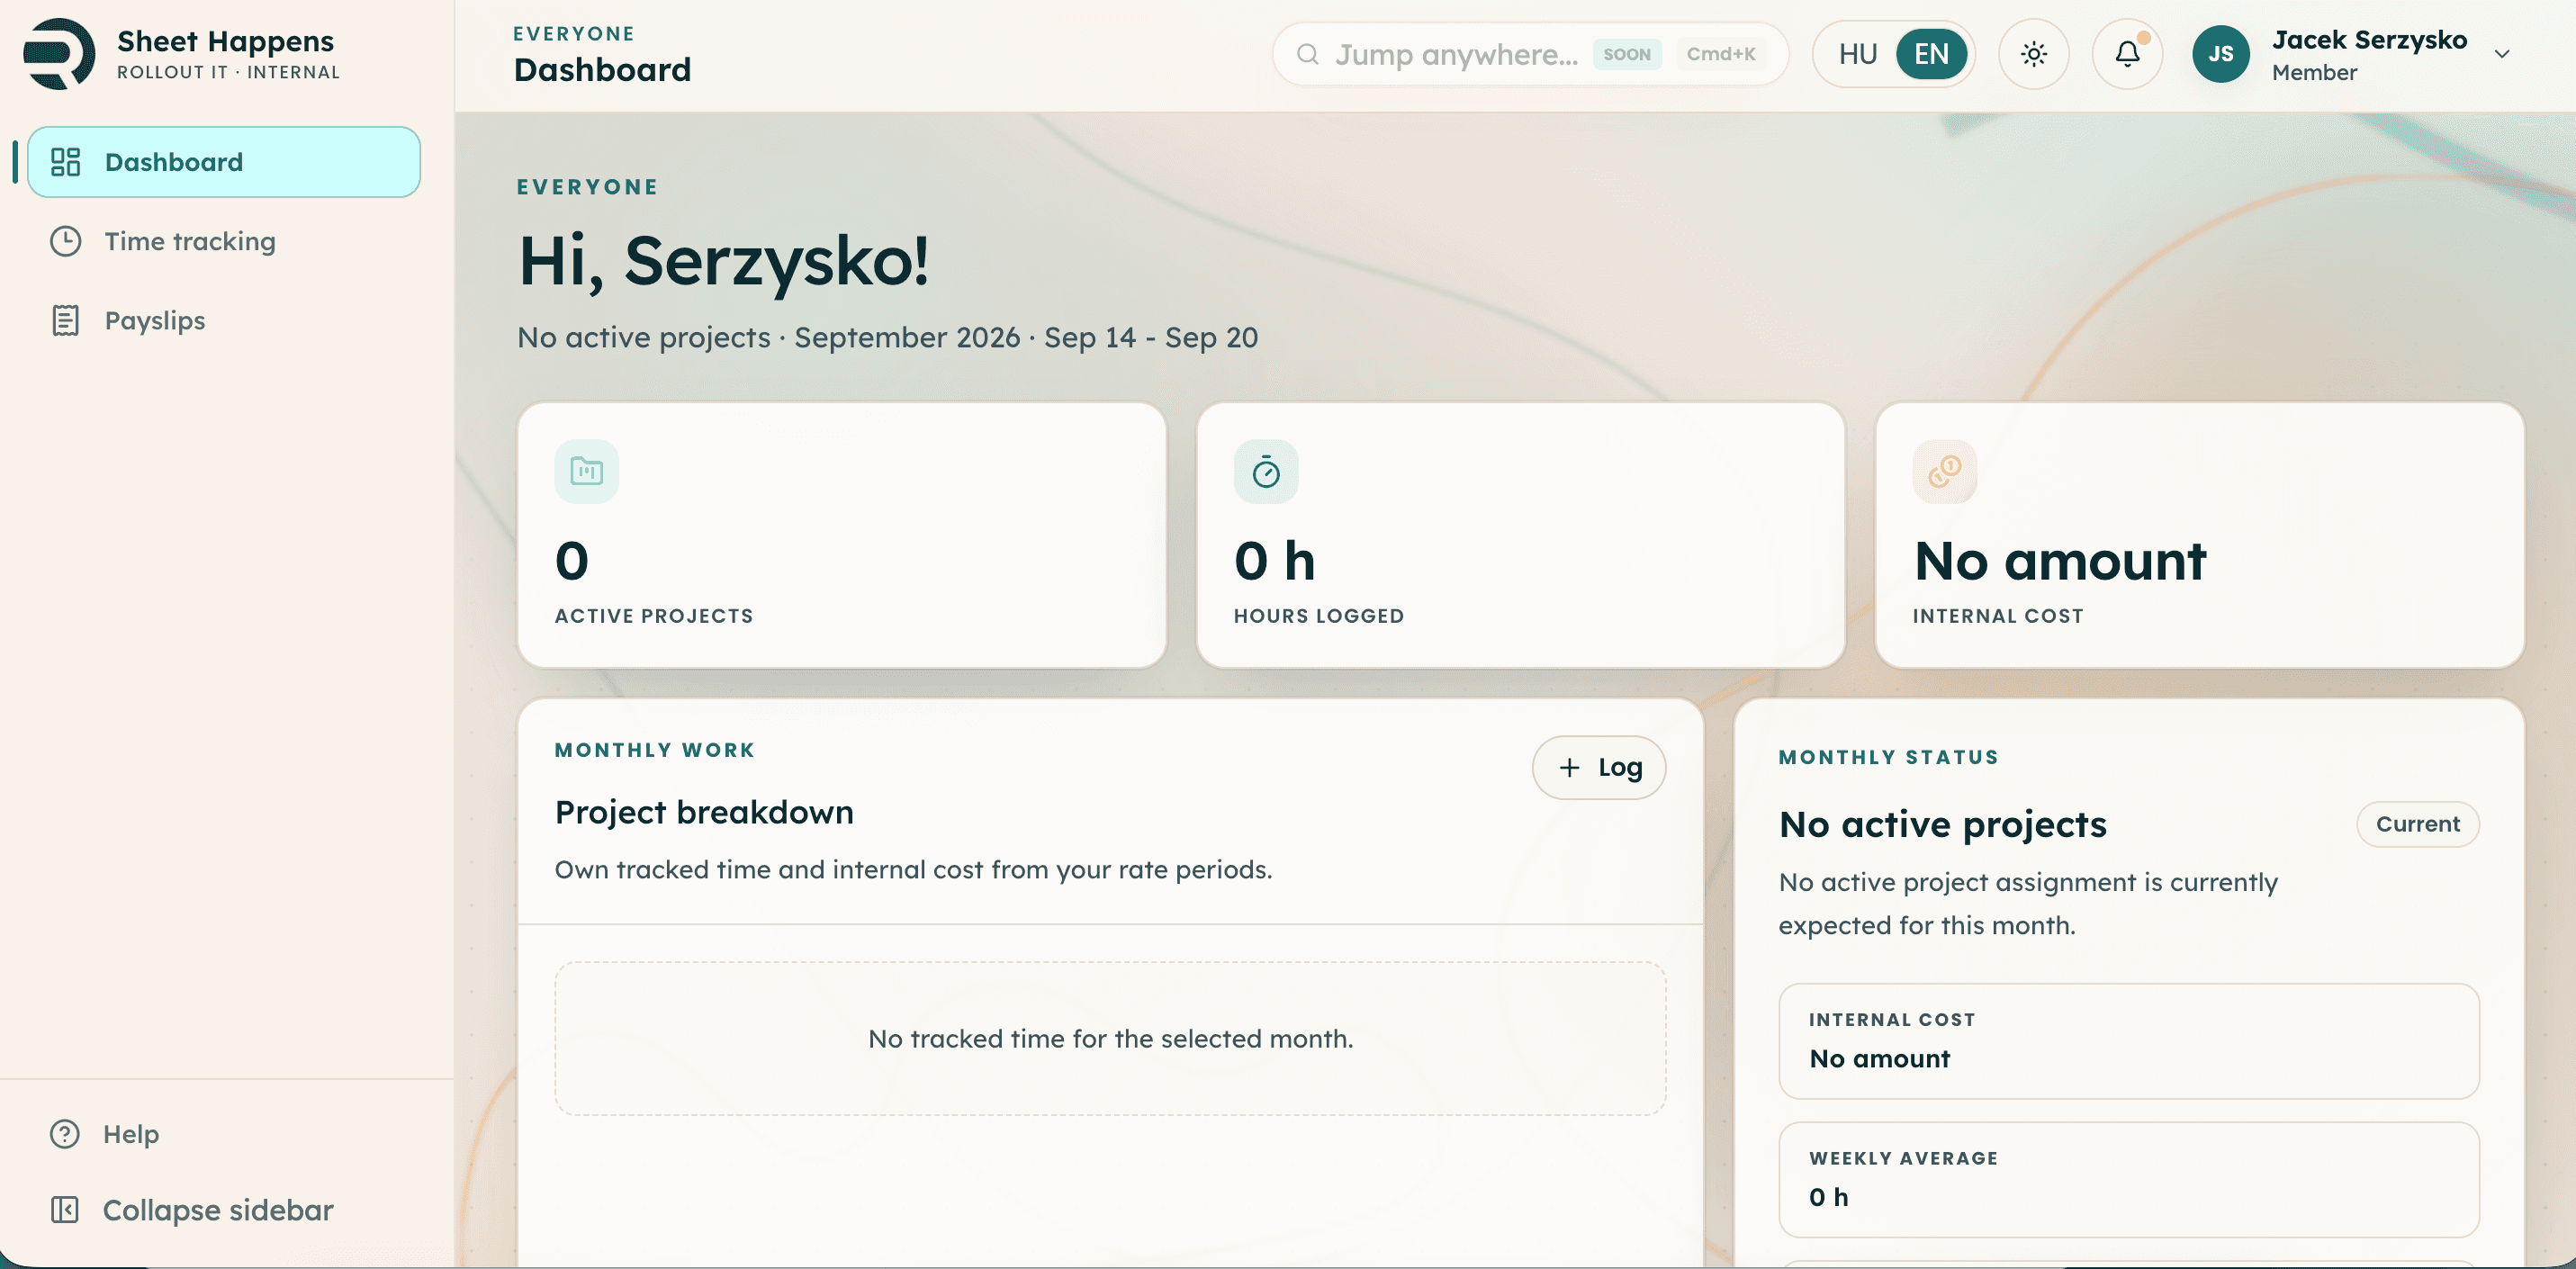This screenshot has width=2576, height=1269.
Task: Open the Dashboard menu item
Action: (x=224, y=162)
